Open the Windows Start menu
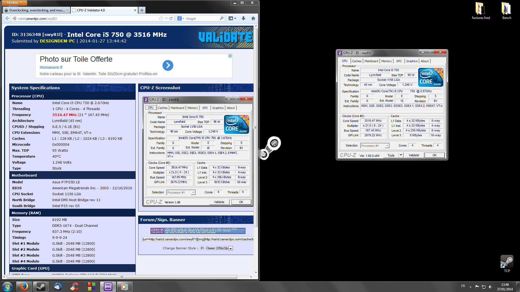 7,287
